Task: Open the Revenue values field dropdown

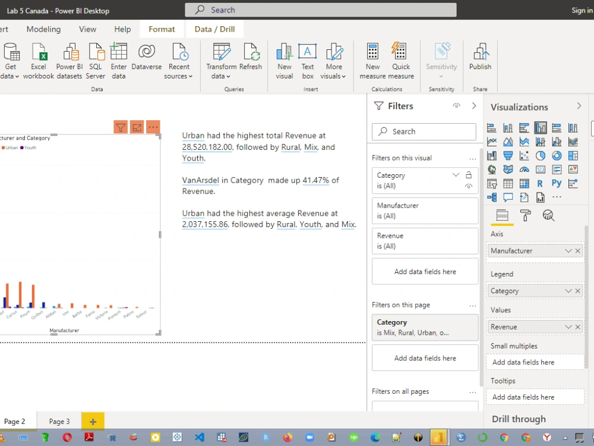Action: [568, 327]
